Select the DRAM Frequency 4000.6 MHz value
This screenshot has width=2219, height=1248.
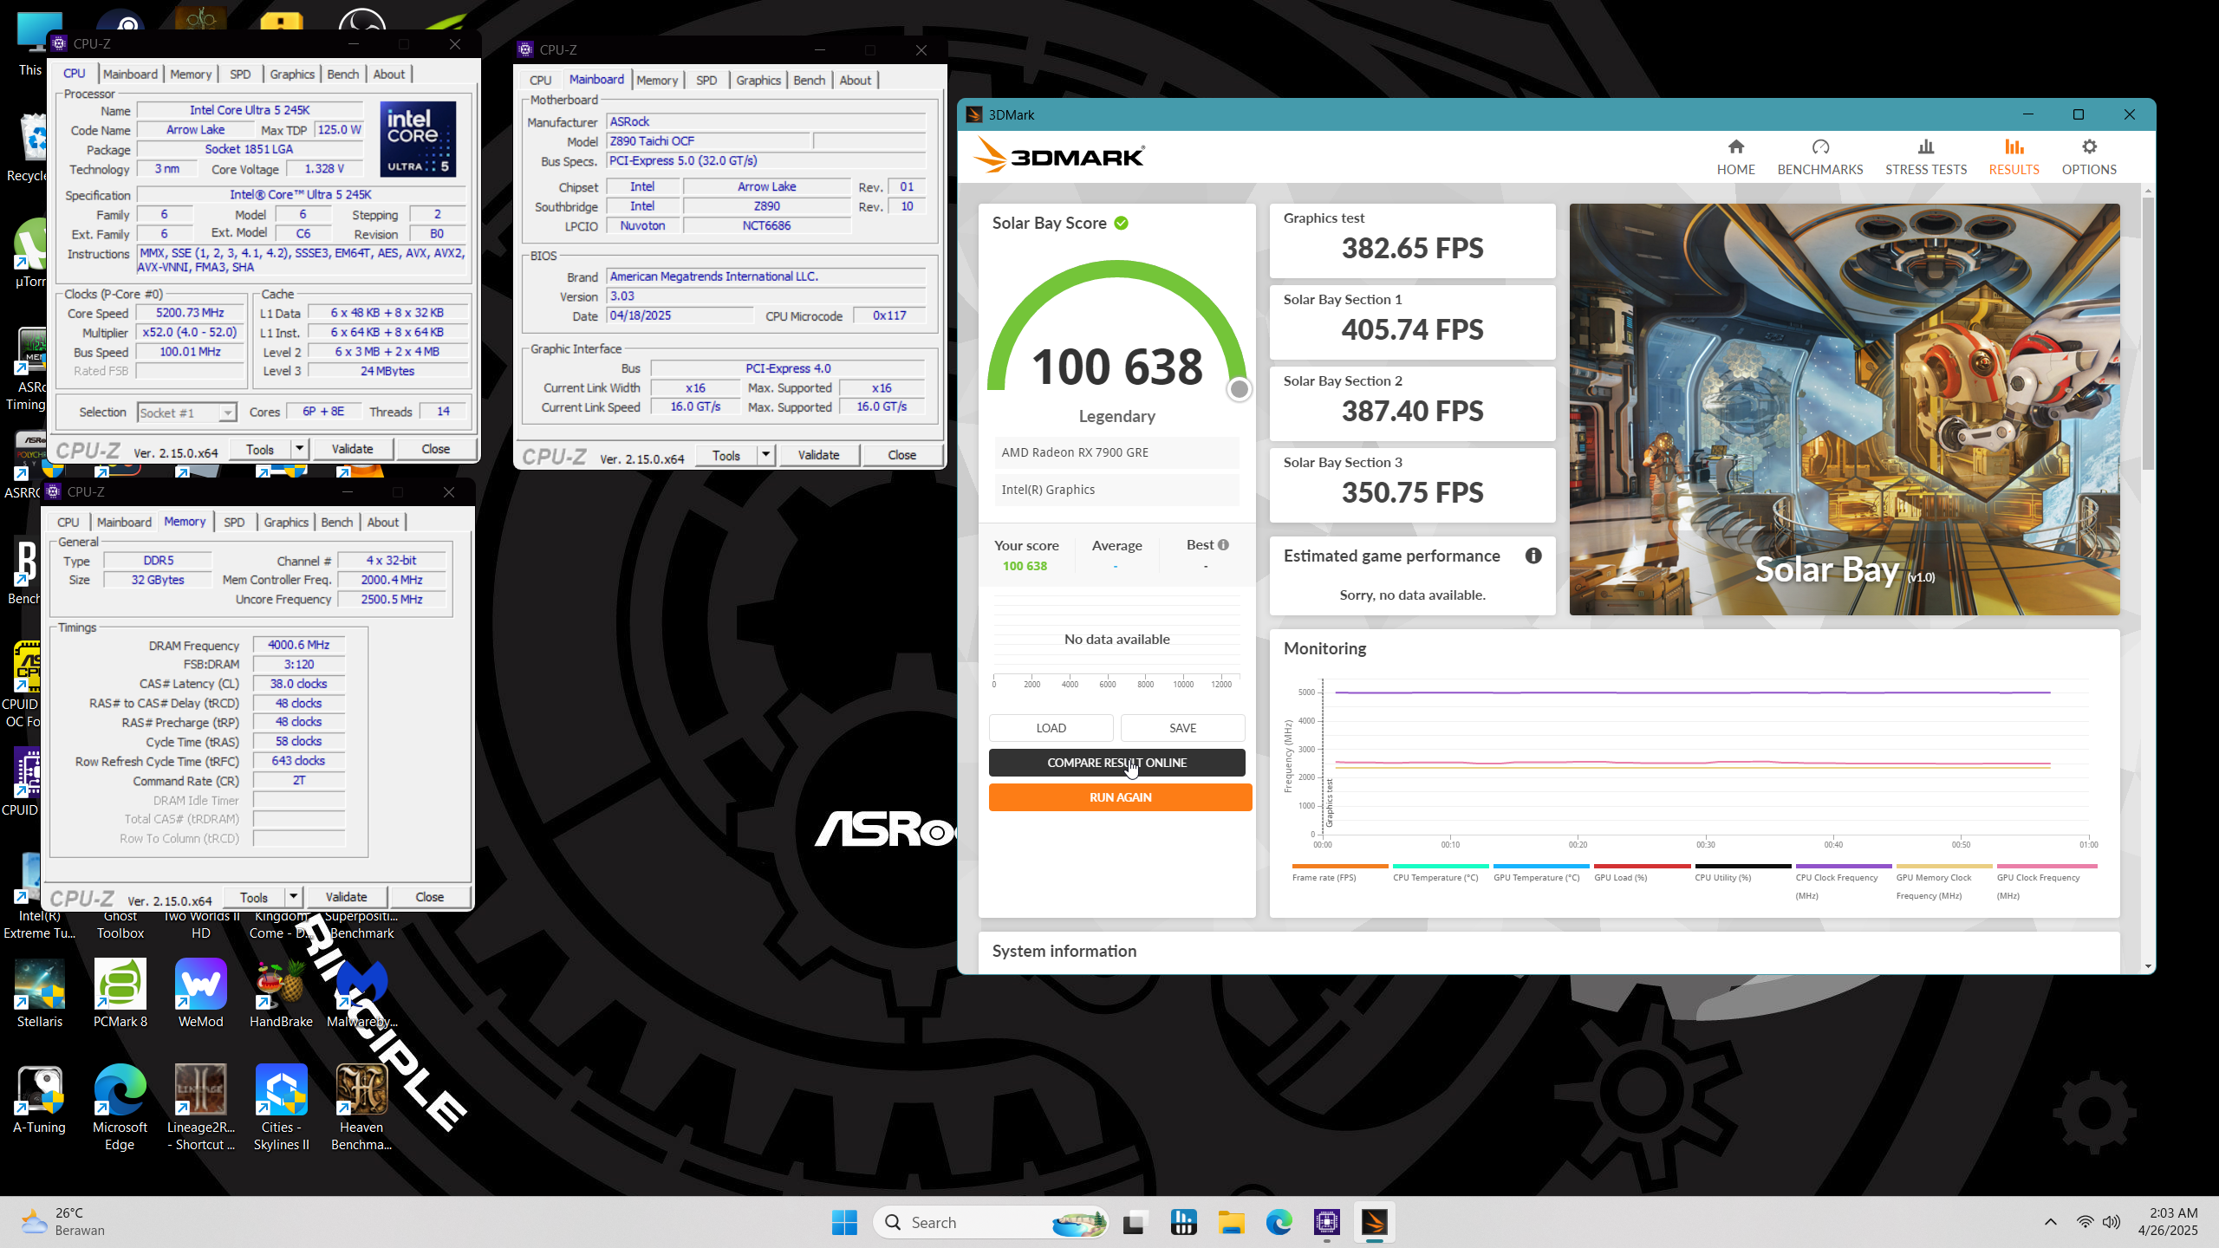coord(299,645)
